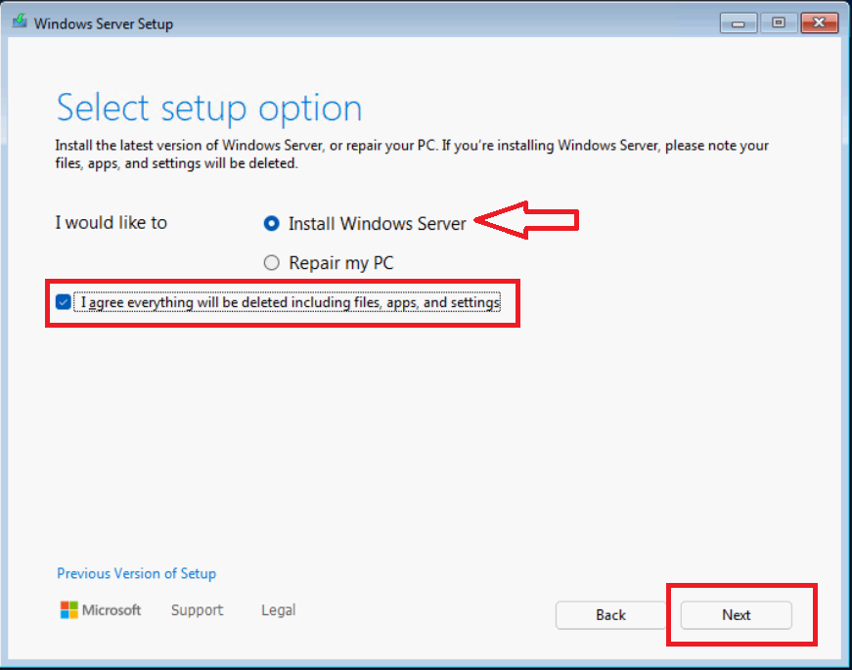Close the Windows Server Setup window
The image size is (852, 670).
click(x=818, y=22)
